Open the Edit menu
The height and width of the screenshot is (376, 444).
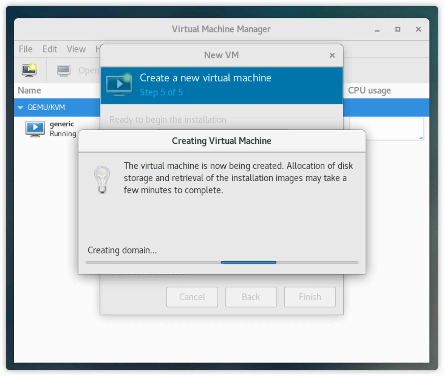click(50, 49)
